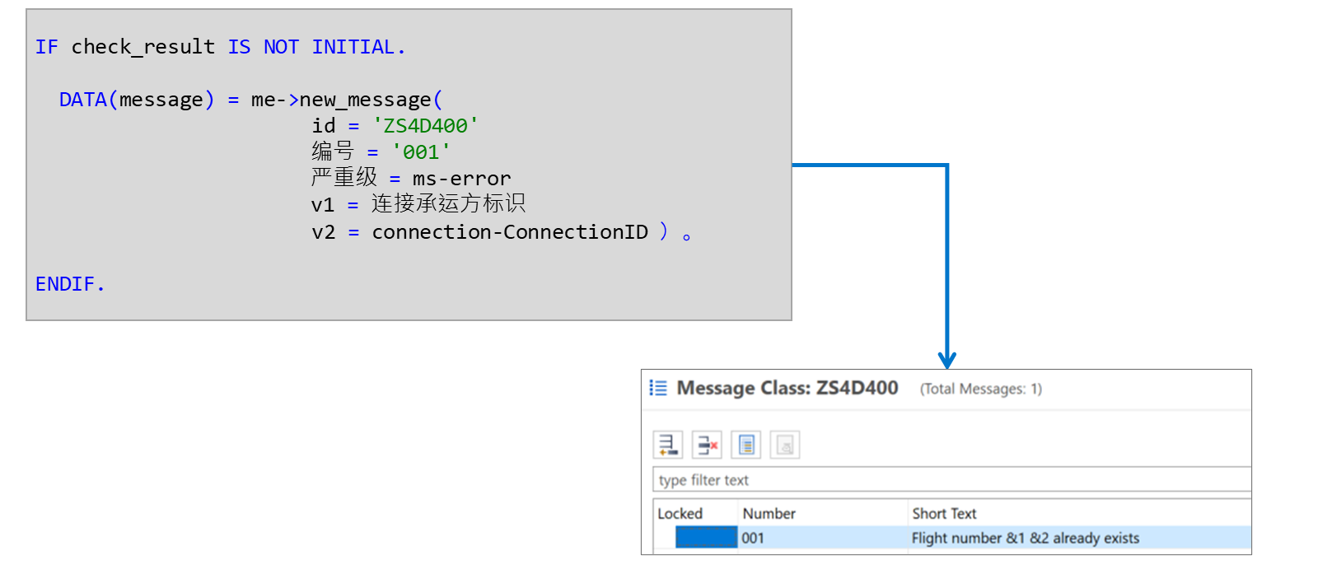Click the Total Messages: 1 label

coord(980,389)
